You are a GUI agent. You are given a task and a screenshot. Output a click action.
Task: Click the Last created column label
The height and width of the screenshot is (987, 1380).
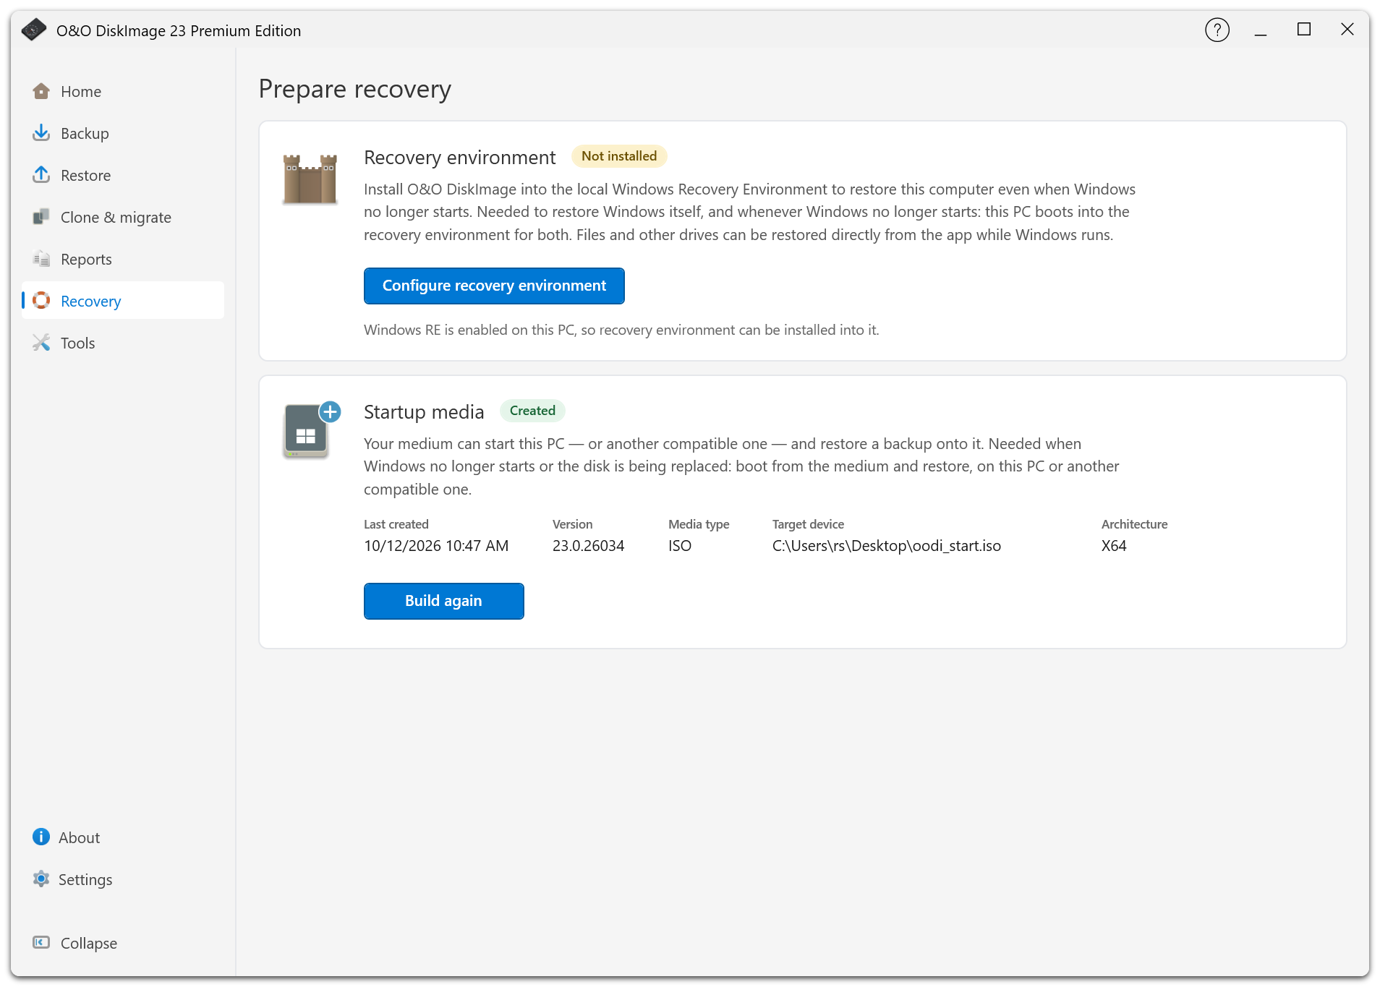pos(396,524)
